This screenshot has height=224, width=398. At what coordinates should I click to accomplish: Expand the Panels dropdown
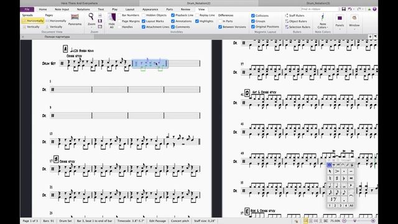pos(340,22)
